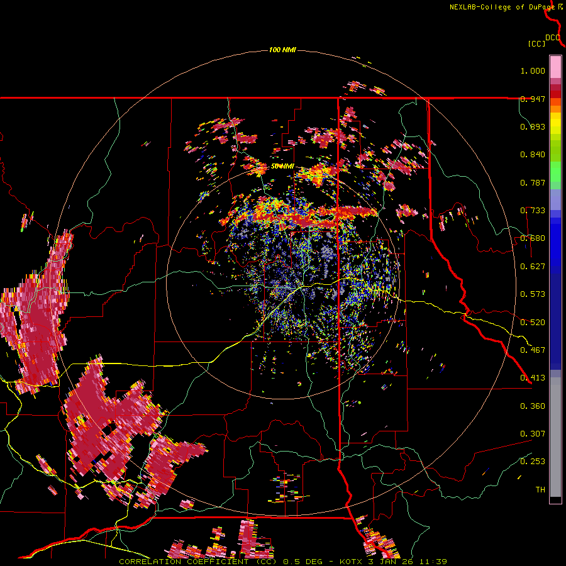Click the 3 JAN 26 date text
This screenshot has height=566, width=566.
click(x=391, y=562)
